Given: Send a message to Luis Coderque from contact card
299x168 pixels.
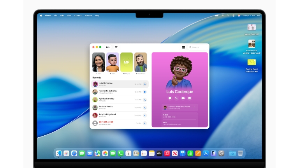Looking at the screenshot, I should pyautogui.click(x=170, y=98).
